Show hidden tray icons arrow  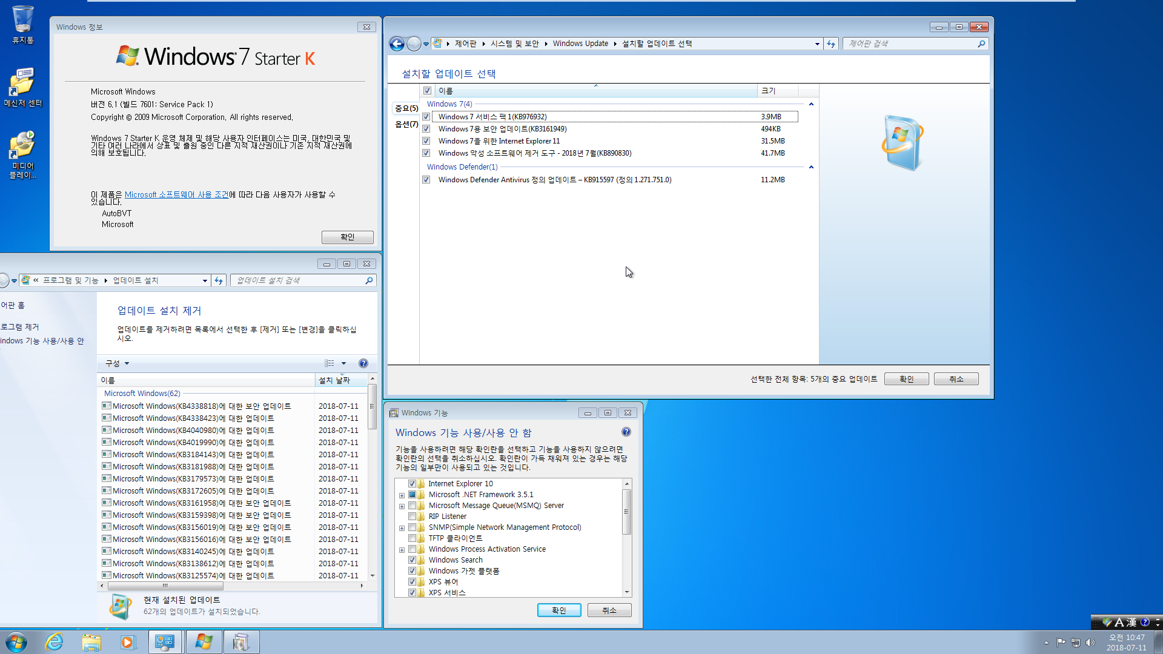click(1046, 642)
